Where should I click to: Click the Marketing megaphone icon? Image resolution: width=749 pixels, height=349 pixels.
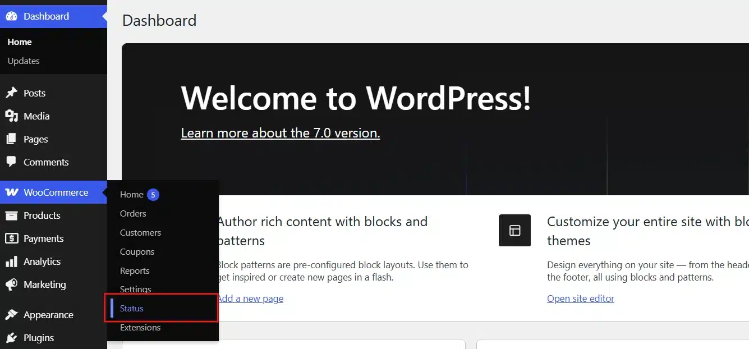(x=11, y=284)
